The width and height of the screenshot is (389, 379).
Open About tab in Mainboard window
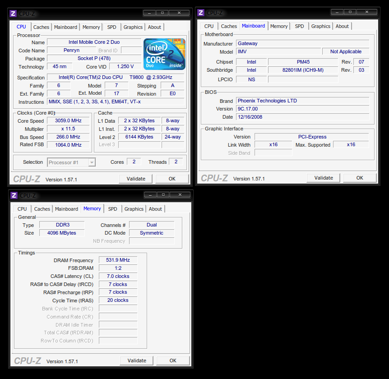[342, 26]
